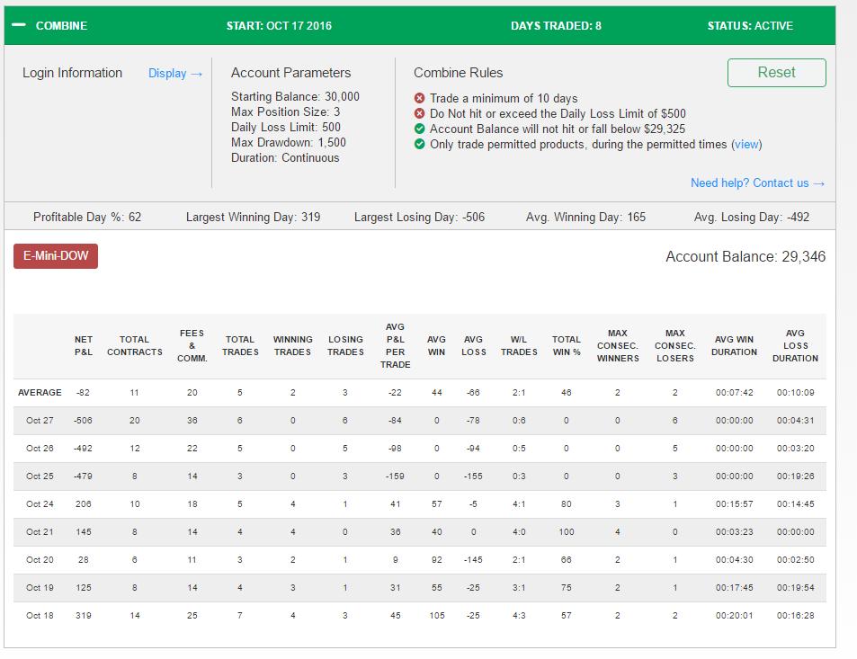The height and width of the screenshot is (659, 857).
Task: Follow the Need help? Contact us link
Action: tap(757, 183)
